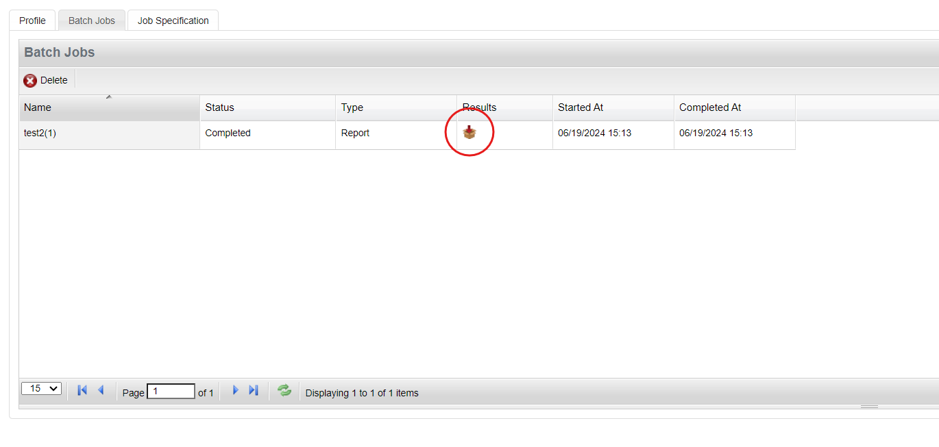939x447 pixels.
Task: Click the Started At column header
Action: (580, 107)
